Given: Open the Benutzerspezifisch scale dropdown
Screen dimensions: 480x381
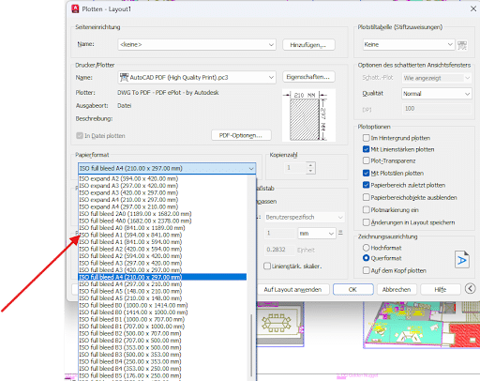Looking at the screenshot, I should pos(305,217).
